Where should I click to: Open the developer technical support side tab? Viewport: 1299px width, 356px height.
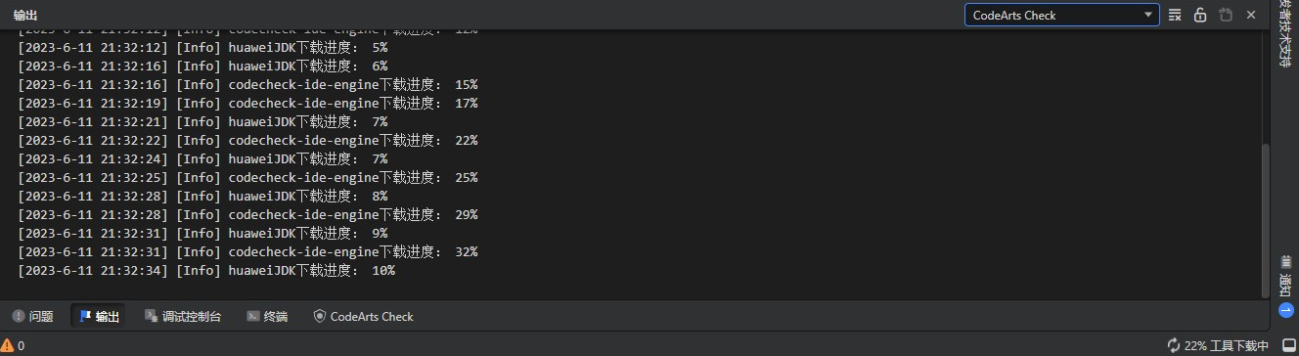tap(1286, 34)
